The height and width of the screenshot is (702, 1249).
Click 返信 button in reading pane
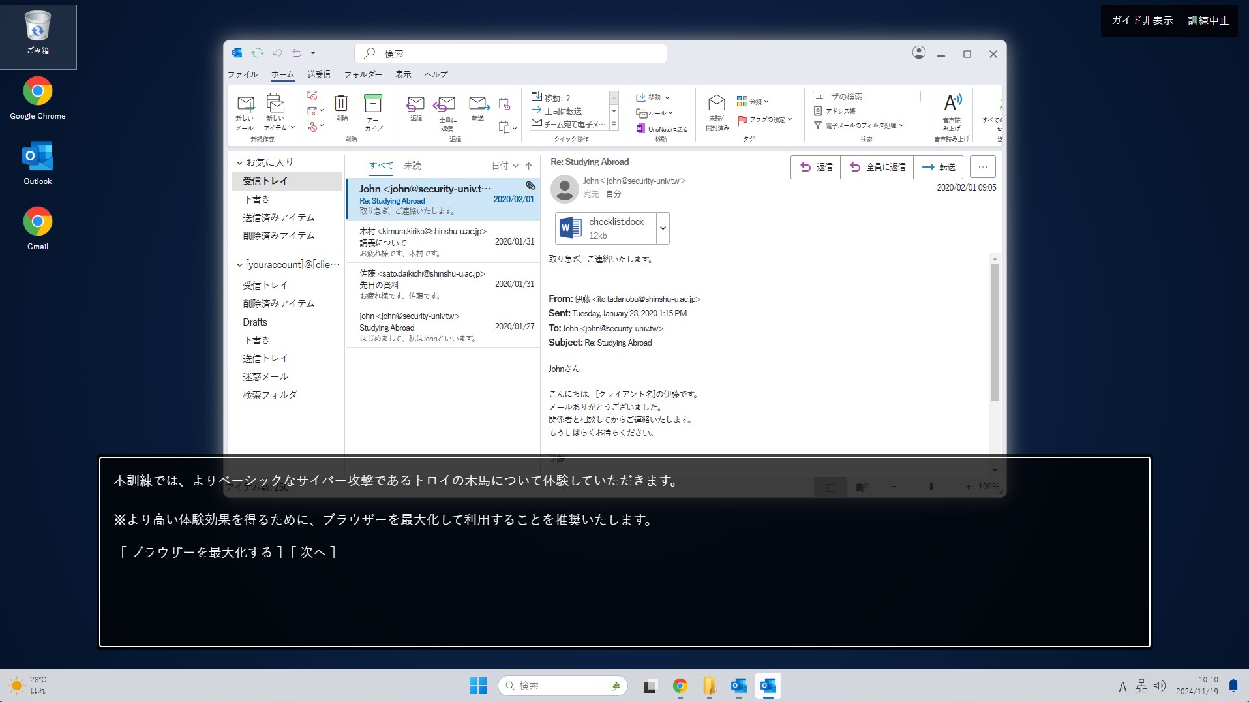[x=816, y=167]
